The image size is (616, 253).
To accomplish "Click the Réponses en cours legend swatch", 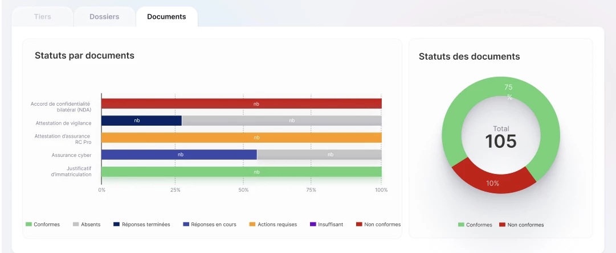I will click(186, 225).
